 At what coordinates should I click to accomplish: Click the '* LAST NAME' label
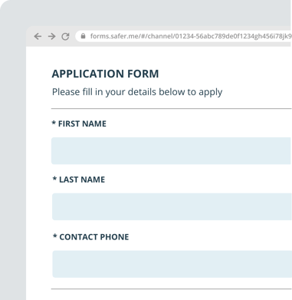click(79, 180)
